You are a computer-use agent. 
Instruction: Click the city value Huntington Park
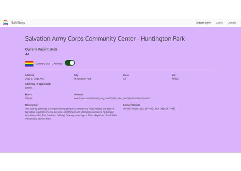83,79
